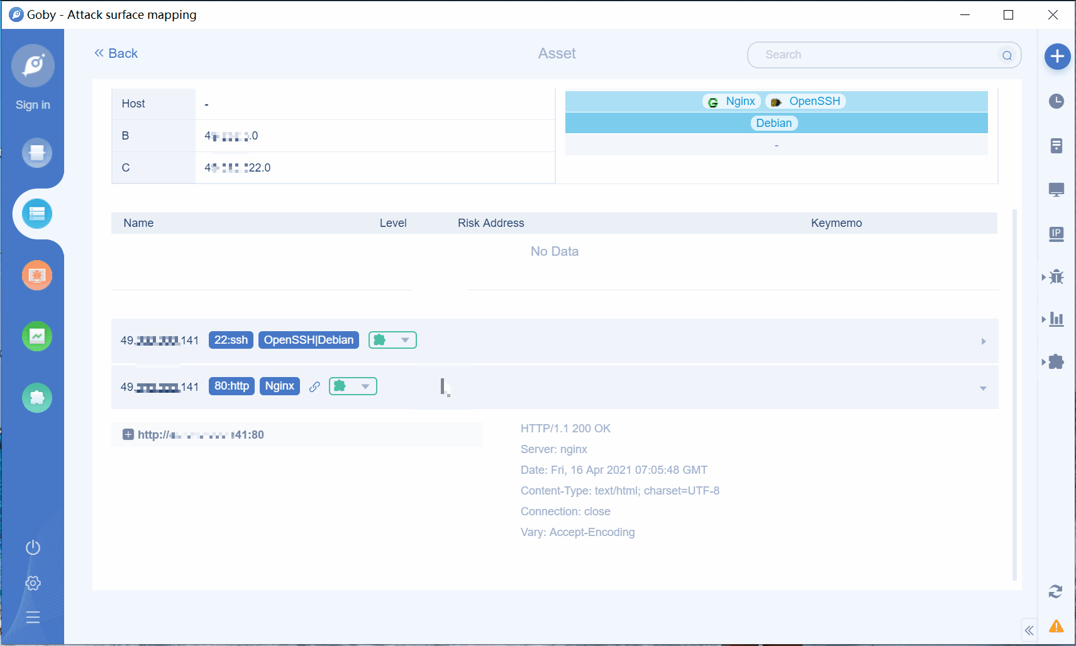The height and width of the screenshot is (646, 1076).
Task: Click the 'HTTP/1.1 200 OK' line
Action: point(565,429)
